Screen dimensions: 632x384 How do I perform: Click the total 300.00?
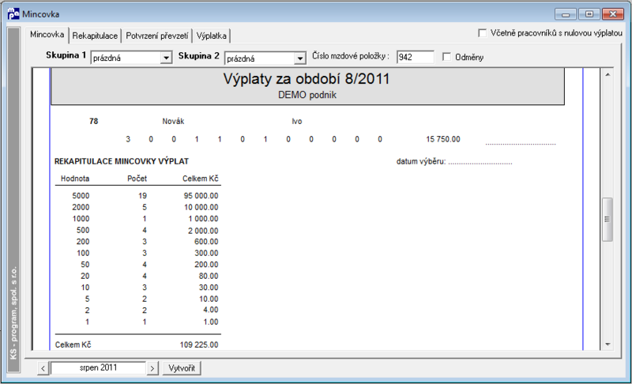(x=206, y=253)
